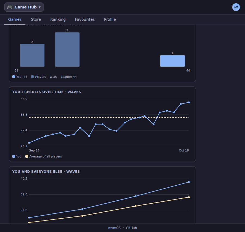Viewport: 245px width, 232px height.
Task: Open the Game Hub dropdown menu
Action: 24,7
